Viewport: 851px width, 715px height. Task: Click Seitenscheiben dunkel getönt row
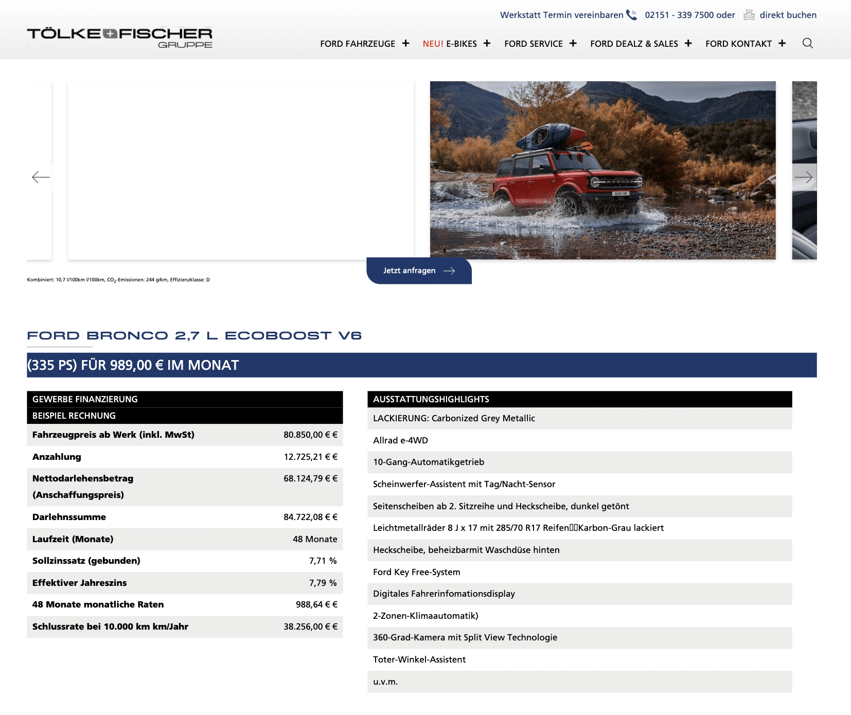click(x=580, y=506)
